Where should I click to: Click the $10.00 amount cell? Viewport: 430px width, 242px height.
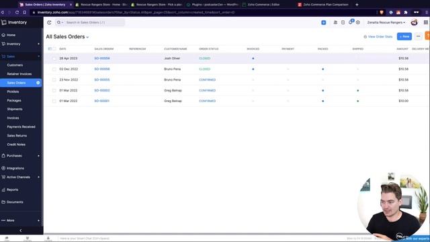403,101
